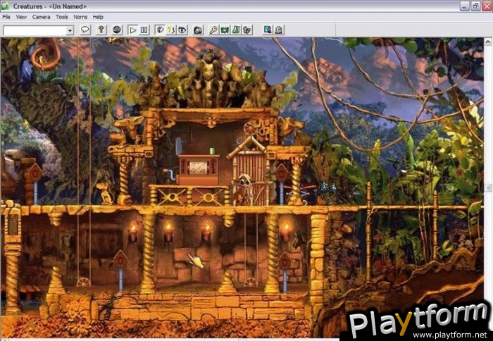The width and height of the screenshot is (493, 341).
Task: Click the rightmost wall torch in basement
Action: coord(285,231)
